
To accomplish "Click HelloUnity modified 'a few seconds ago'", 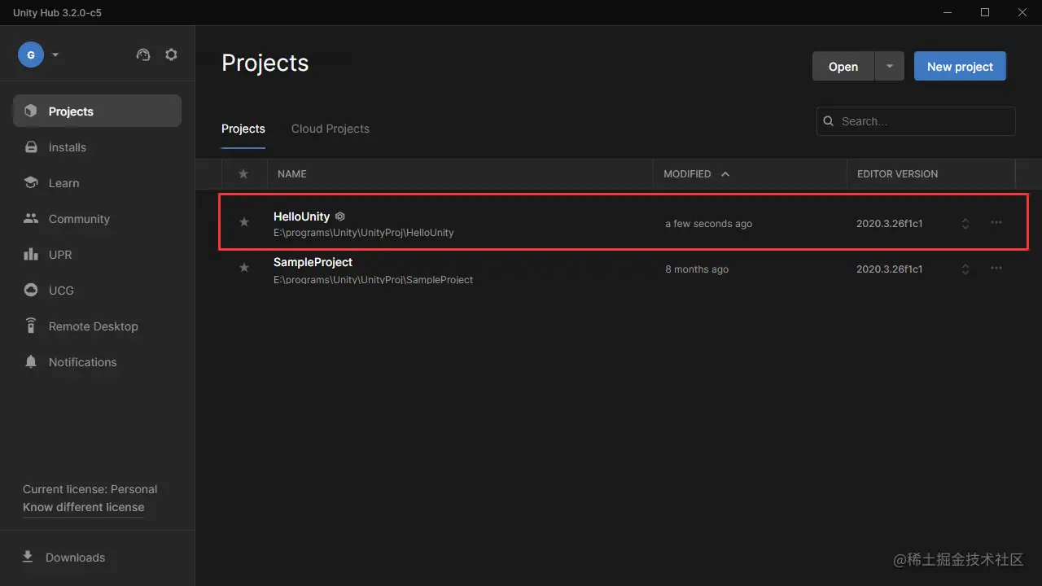I will coord(708,224).
